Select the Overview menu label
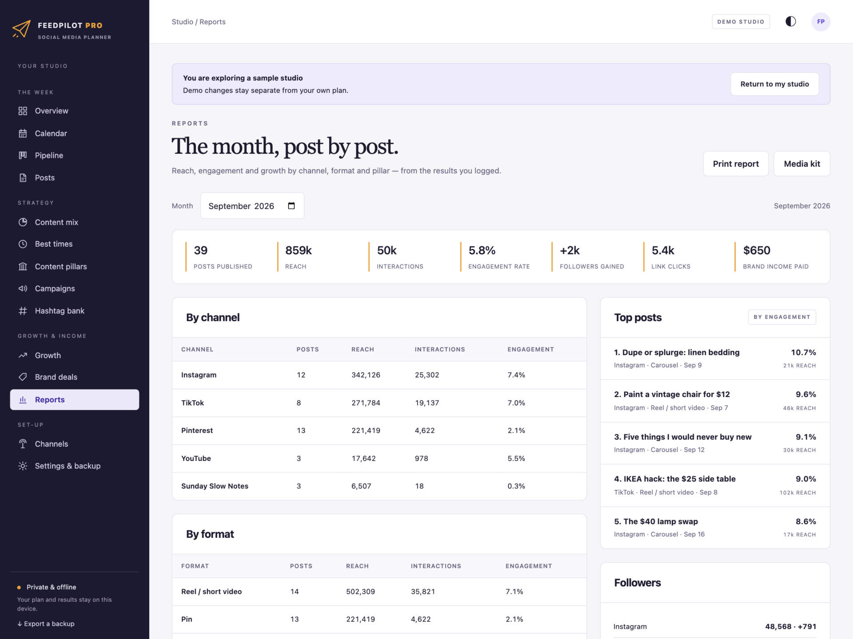The height and width of the screenshot is (639, 853). coord(52,111)
